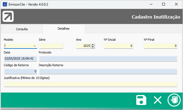
Task: Maximize the EmissorCte window
Action: (164, 4)
